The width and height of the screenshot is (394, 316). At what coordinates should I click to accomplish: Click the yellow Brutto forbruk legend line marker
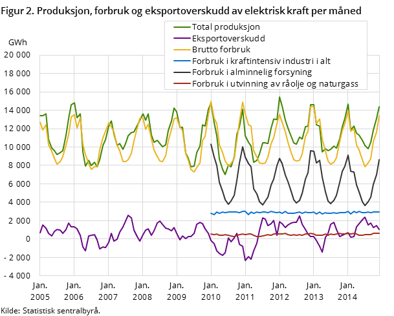pos(181,50)
